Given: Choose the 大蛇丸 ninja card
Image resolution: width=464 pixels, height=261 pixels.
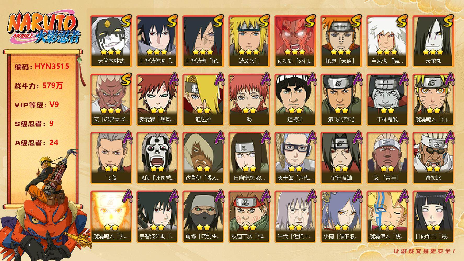Looking at the screenshot, I should 433,41.
